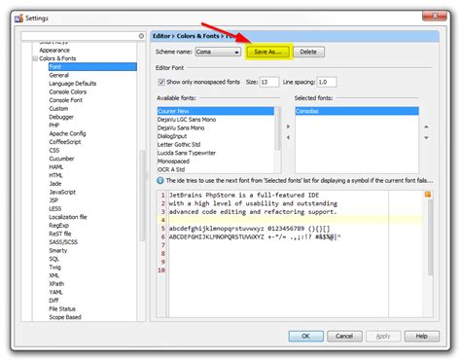Toggle Show only monospaced fonts checkbox
Image resolution: width=461 pixels, height=361 pixels.
click(x=161, y=82)
